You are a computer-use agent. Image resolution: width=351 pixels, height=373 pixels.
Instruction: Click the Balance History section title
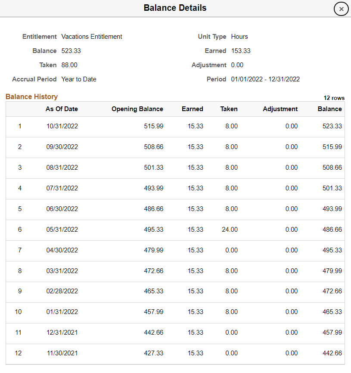(x=31, y=97)
